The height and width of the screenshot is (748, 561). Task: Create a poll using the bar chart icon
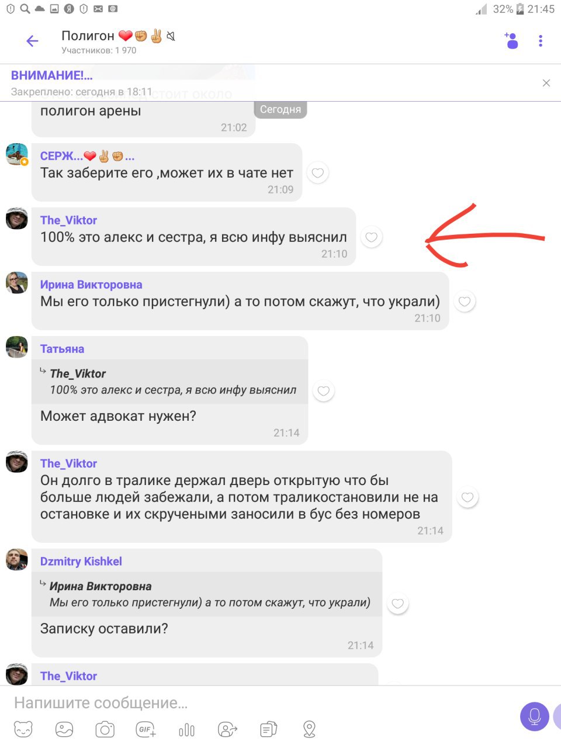coord(187,730)
